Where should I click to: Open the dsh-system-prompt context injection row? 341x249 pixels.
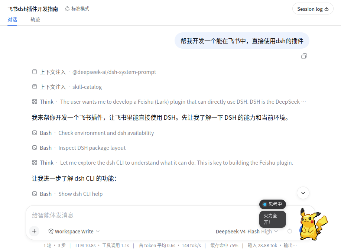coord(94,72)
